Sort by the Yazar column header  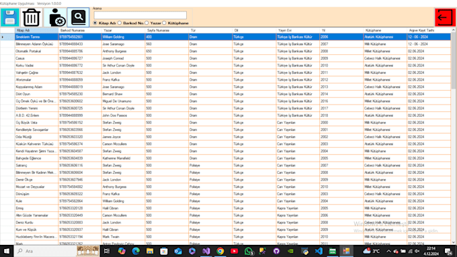point(123,30)
